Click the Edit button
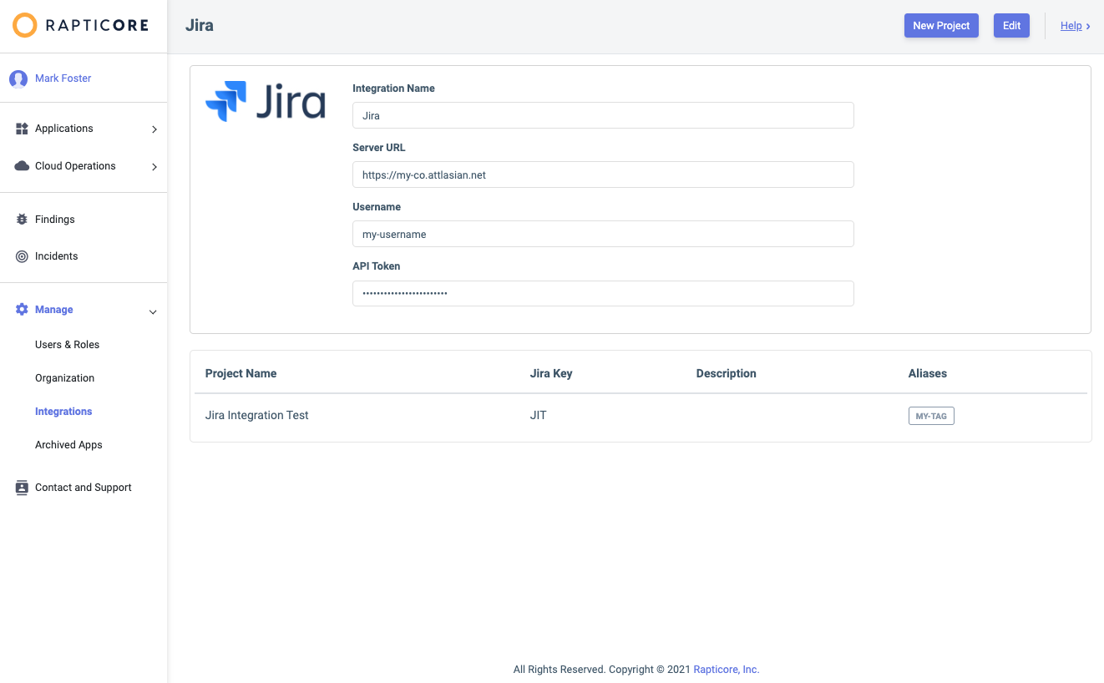Viewport: 1104px width, 683px height. coord(1011,26)
